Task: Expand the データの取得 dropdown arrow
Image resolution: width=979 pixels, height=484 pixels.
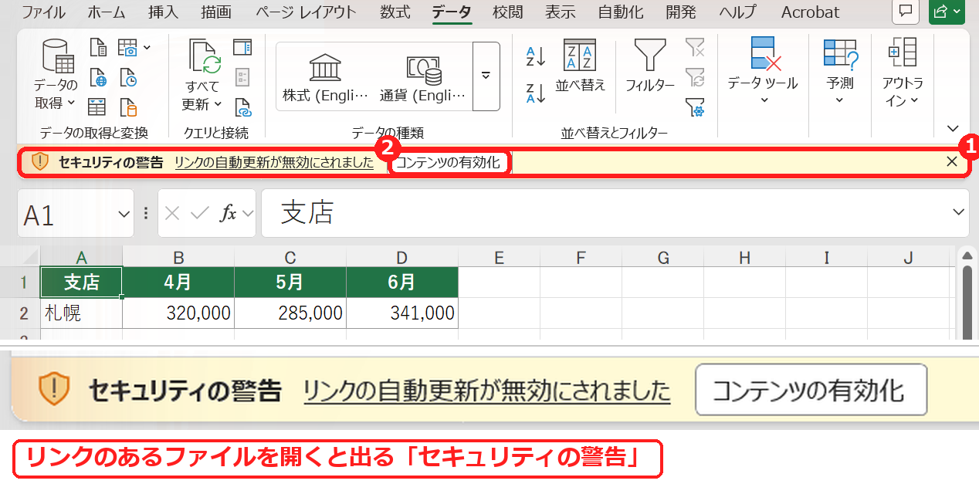Action: point(71,103)
